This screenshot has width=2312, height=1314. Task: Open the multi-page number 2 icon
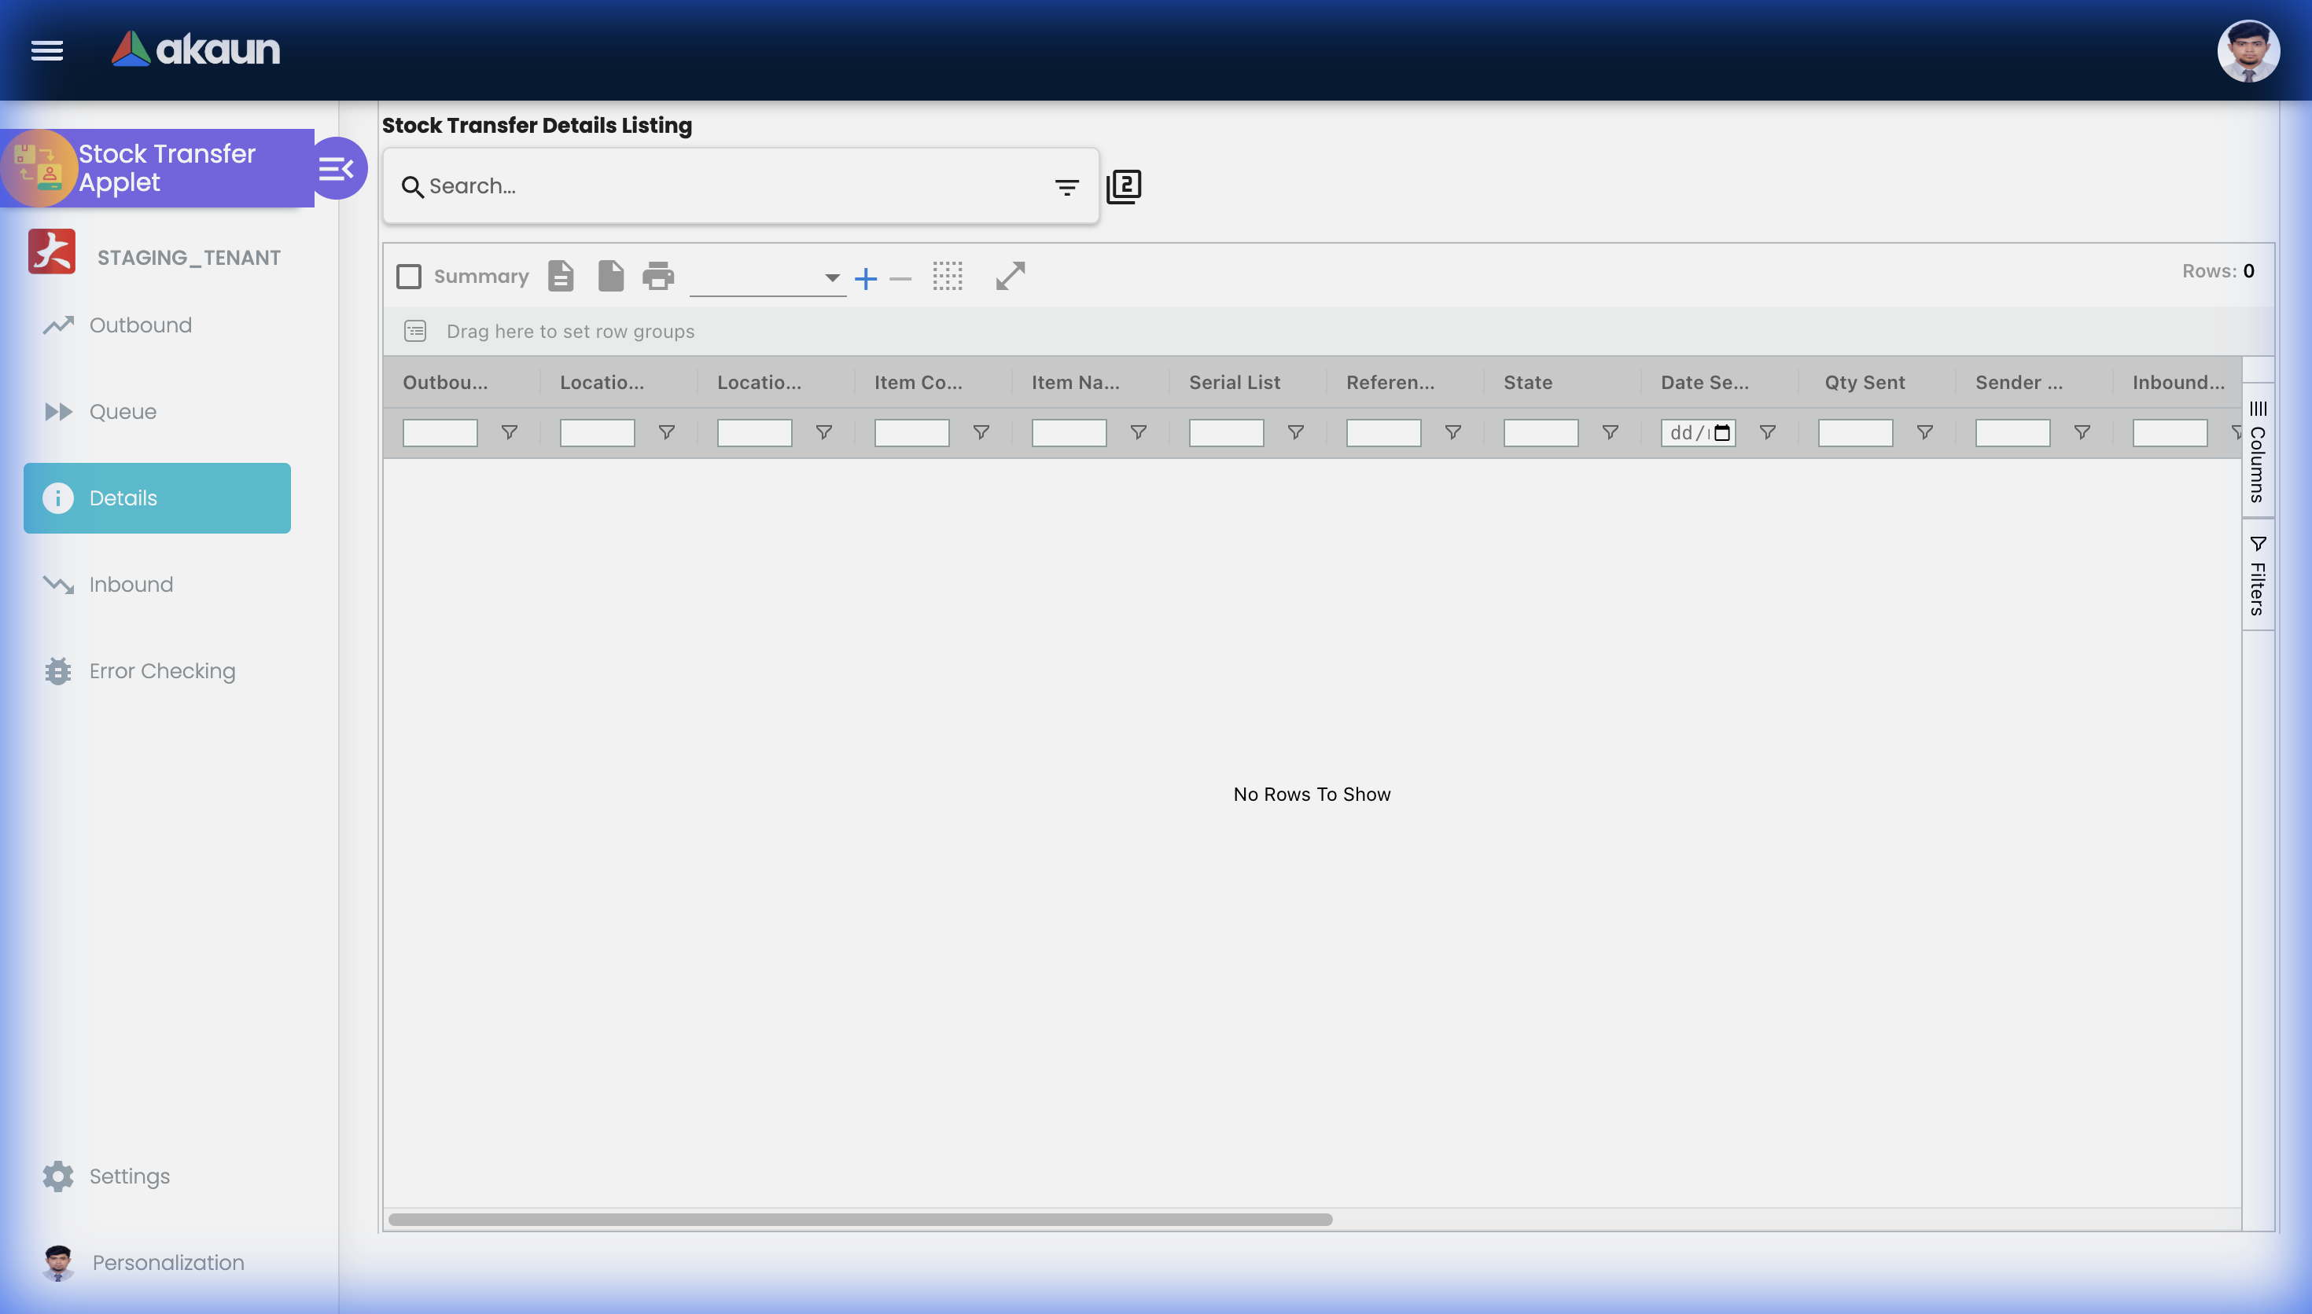pos(1124,187)
